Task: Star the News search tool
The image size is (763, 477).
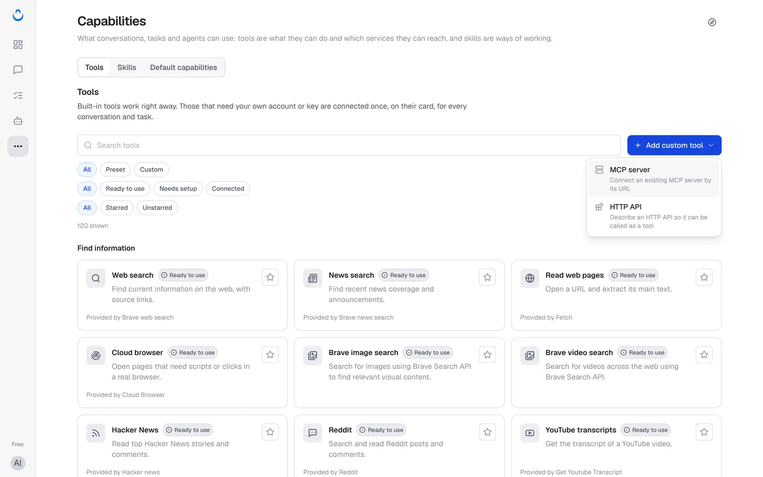Action: 487,277
